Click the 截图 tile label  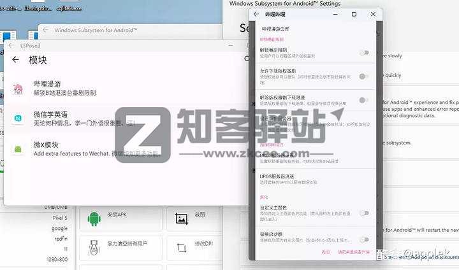[200, 215]
